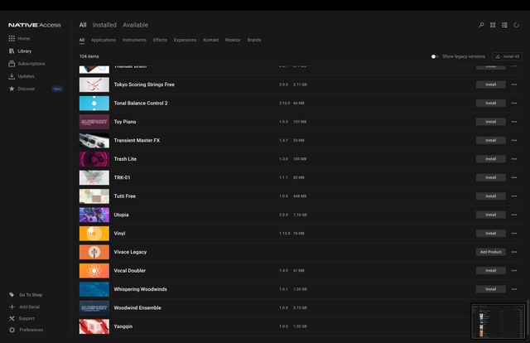Switch to the Installed tab
The width and height of the screenshot is (530, 343).
click(104, 25)
